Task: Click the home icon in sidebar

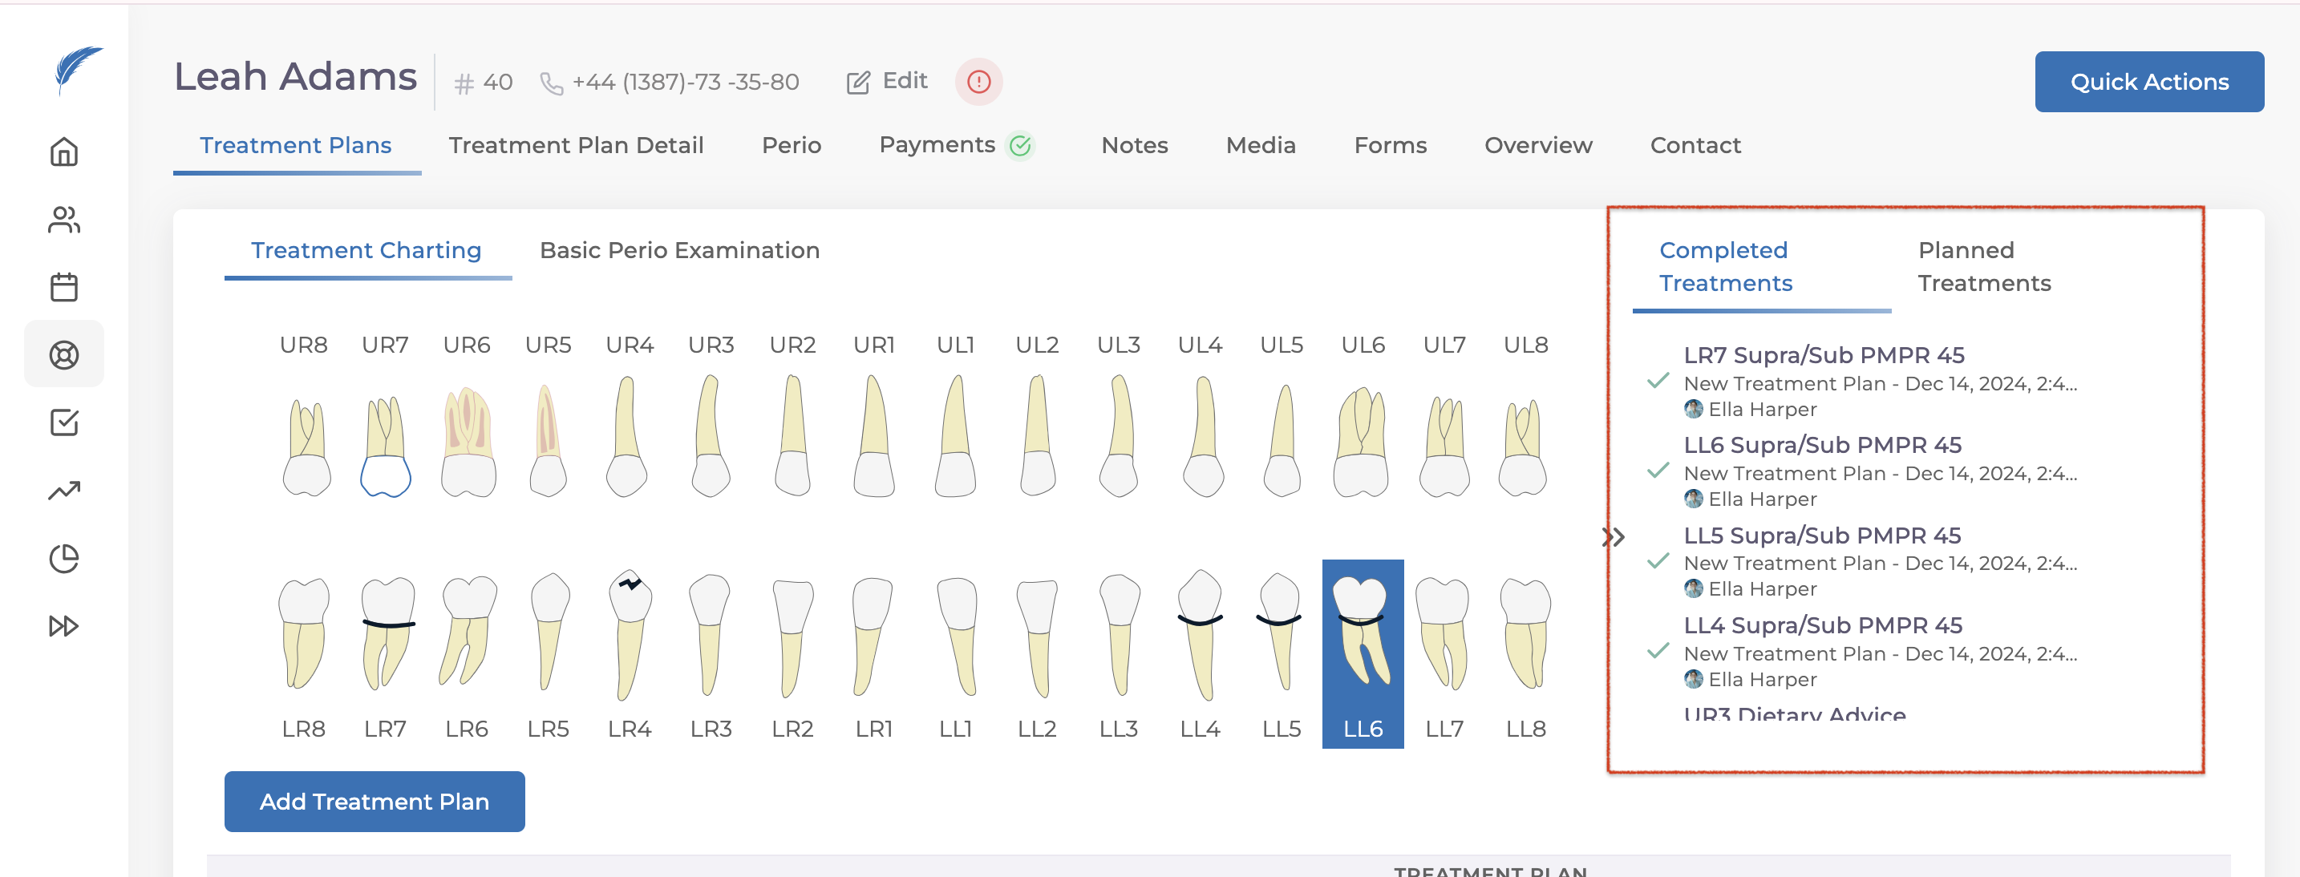Action: (63, 152)
